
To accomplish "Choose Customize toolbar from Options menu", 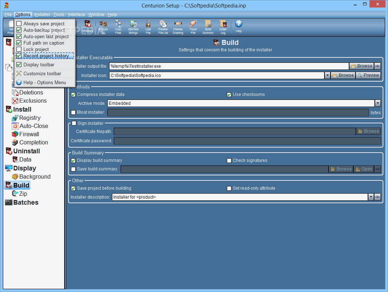I will pyautogui.click(x=45, y=73).
